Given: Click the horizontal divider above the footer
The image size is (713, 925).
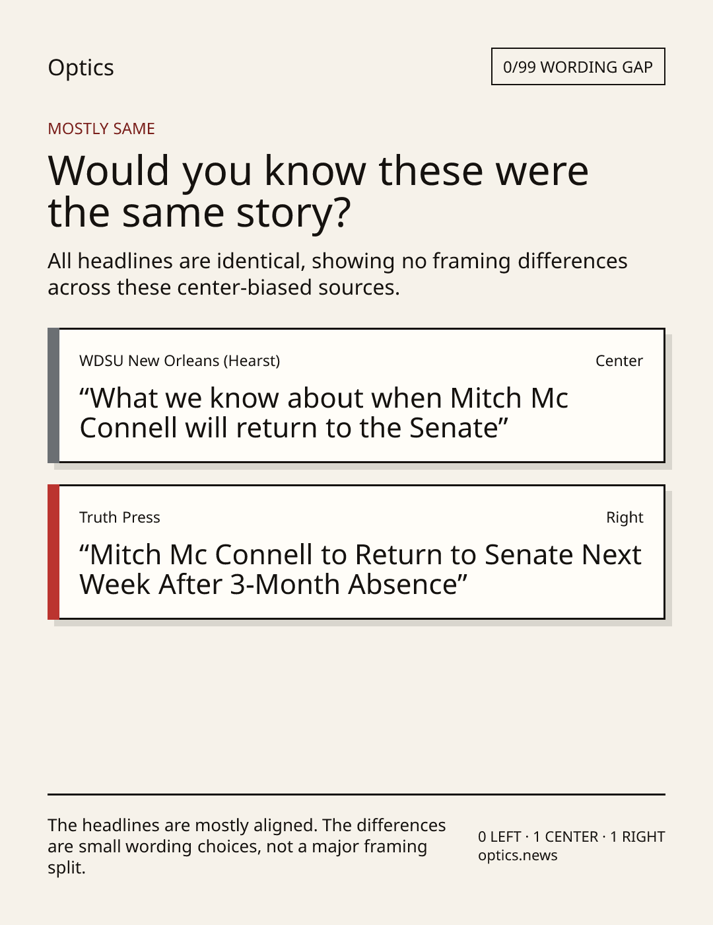Looking at the screenshot, I should [x=356, y=794].
